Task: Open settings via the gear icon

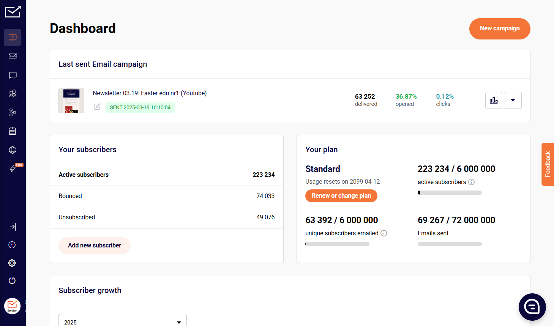Action: 12,263
